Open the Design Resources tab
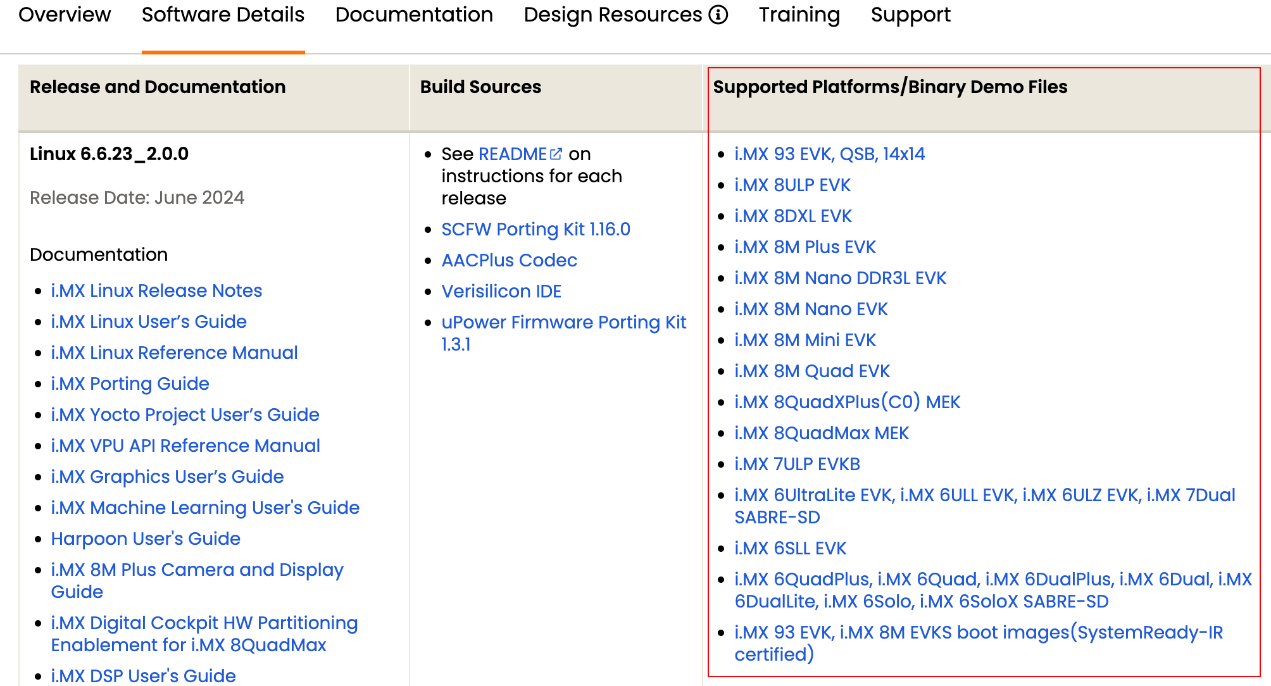The image size is (1271, 686). [x=613, y=15]
